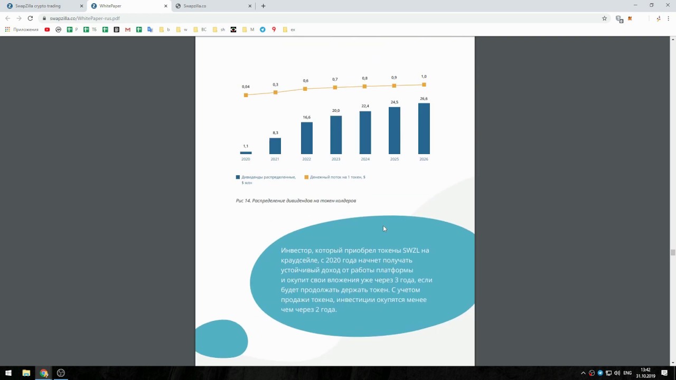
Task: Open the CoinMarketCap bookmark icon
Action: (x=58, y=30)
